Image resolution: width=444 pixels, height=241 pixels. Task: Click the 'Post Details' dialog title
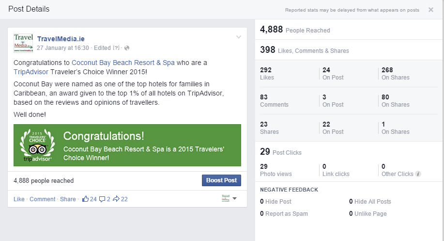29,9
